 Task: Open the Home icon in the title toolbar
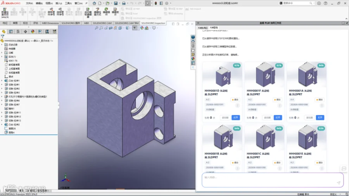94,3
